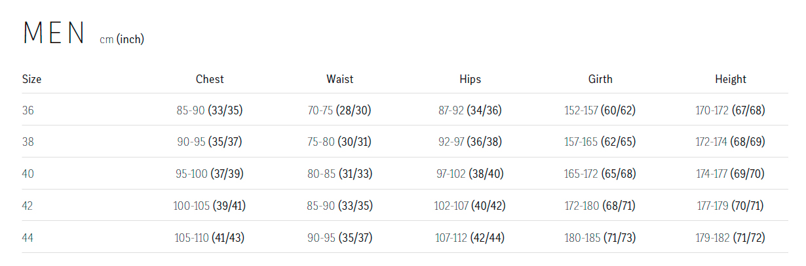Image resolution: width=806 pixels, height=266 pixels.
Task: Select the Chest column header
Action: tap(210, 79)
